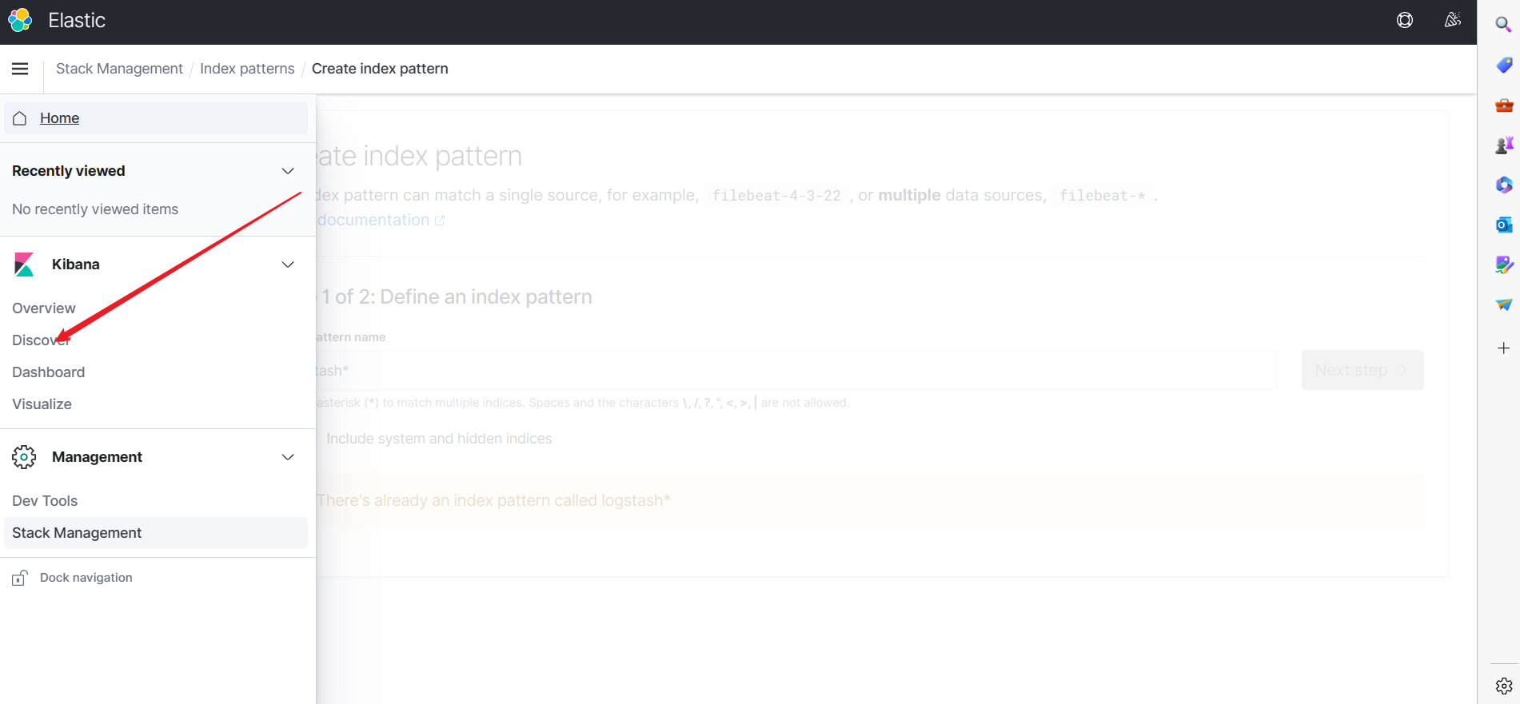The height and width of the screenshot is (704, 1520).
Task: Open Dashboard in Kibana menu
Action: point(48,372)
